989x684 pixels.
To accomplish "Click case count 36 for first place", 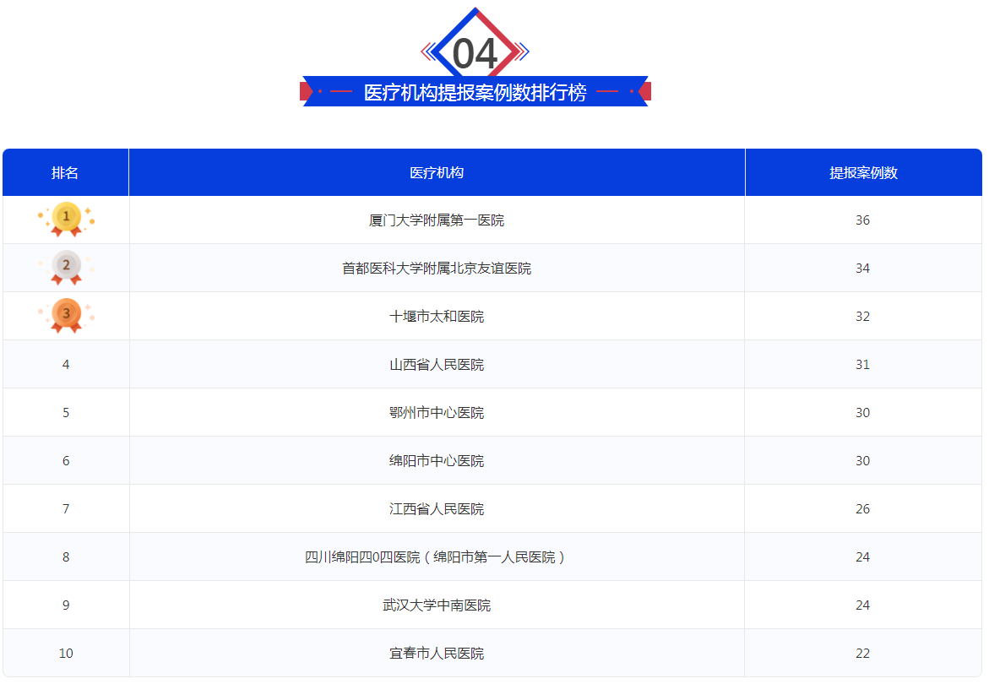I will point(862,220).
